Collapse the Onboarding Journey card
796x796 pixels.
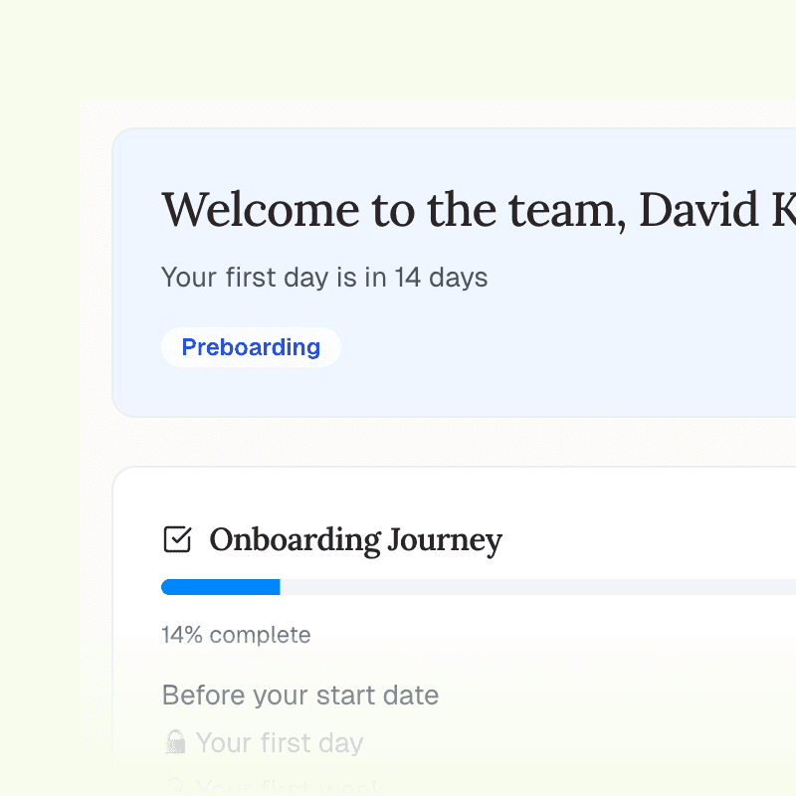[x=354, y=540]
